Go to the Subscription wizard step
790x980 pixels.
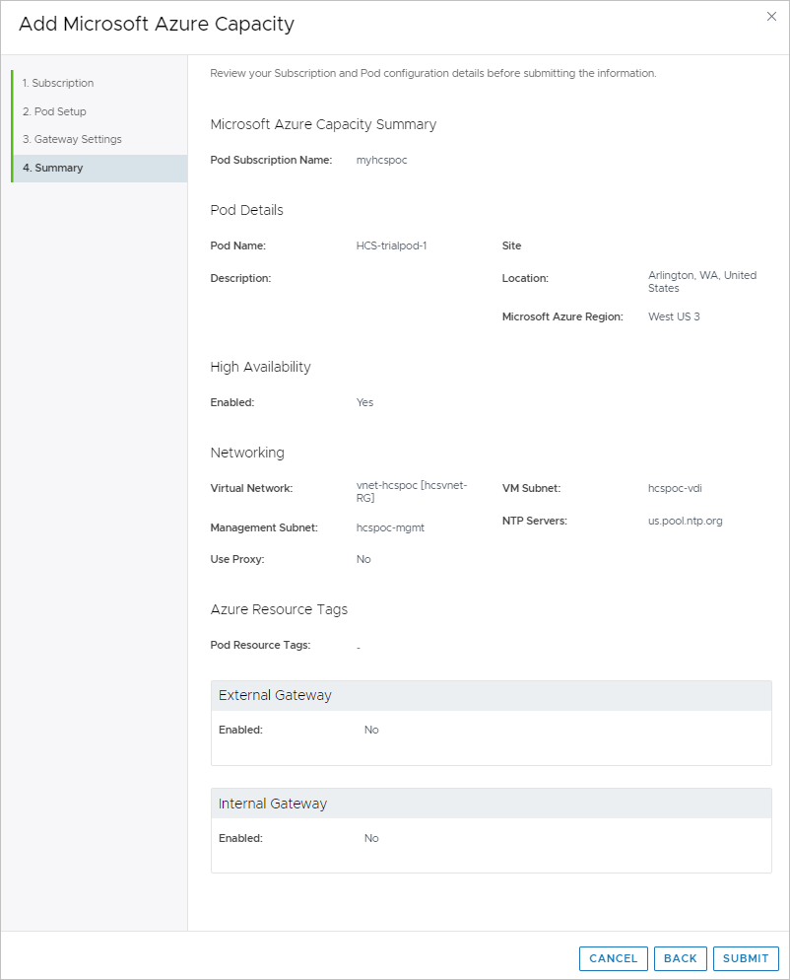[x=57, y=83]
